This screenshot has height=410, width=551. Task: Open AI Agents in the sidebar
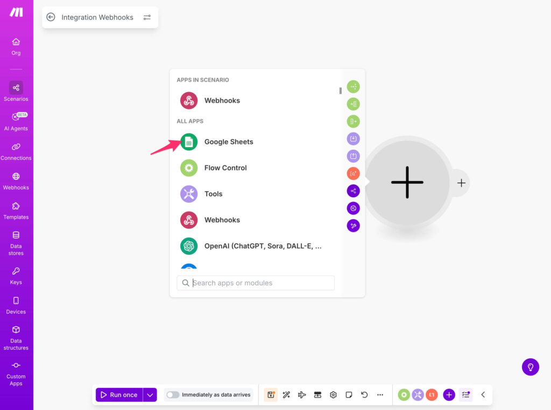tap(16, 121)
